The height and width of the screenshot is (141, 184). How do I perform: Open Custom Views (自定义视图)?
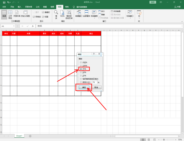tap(25, 14)
